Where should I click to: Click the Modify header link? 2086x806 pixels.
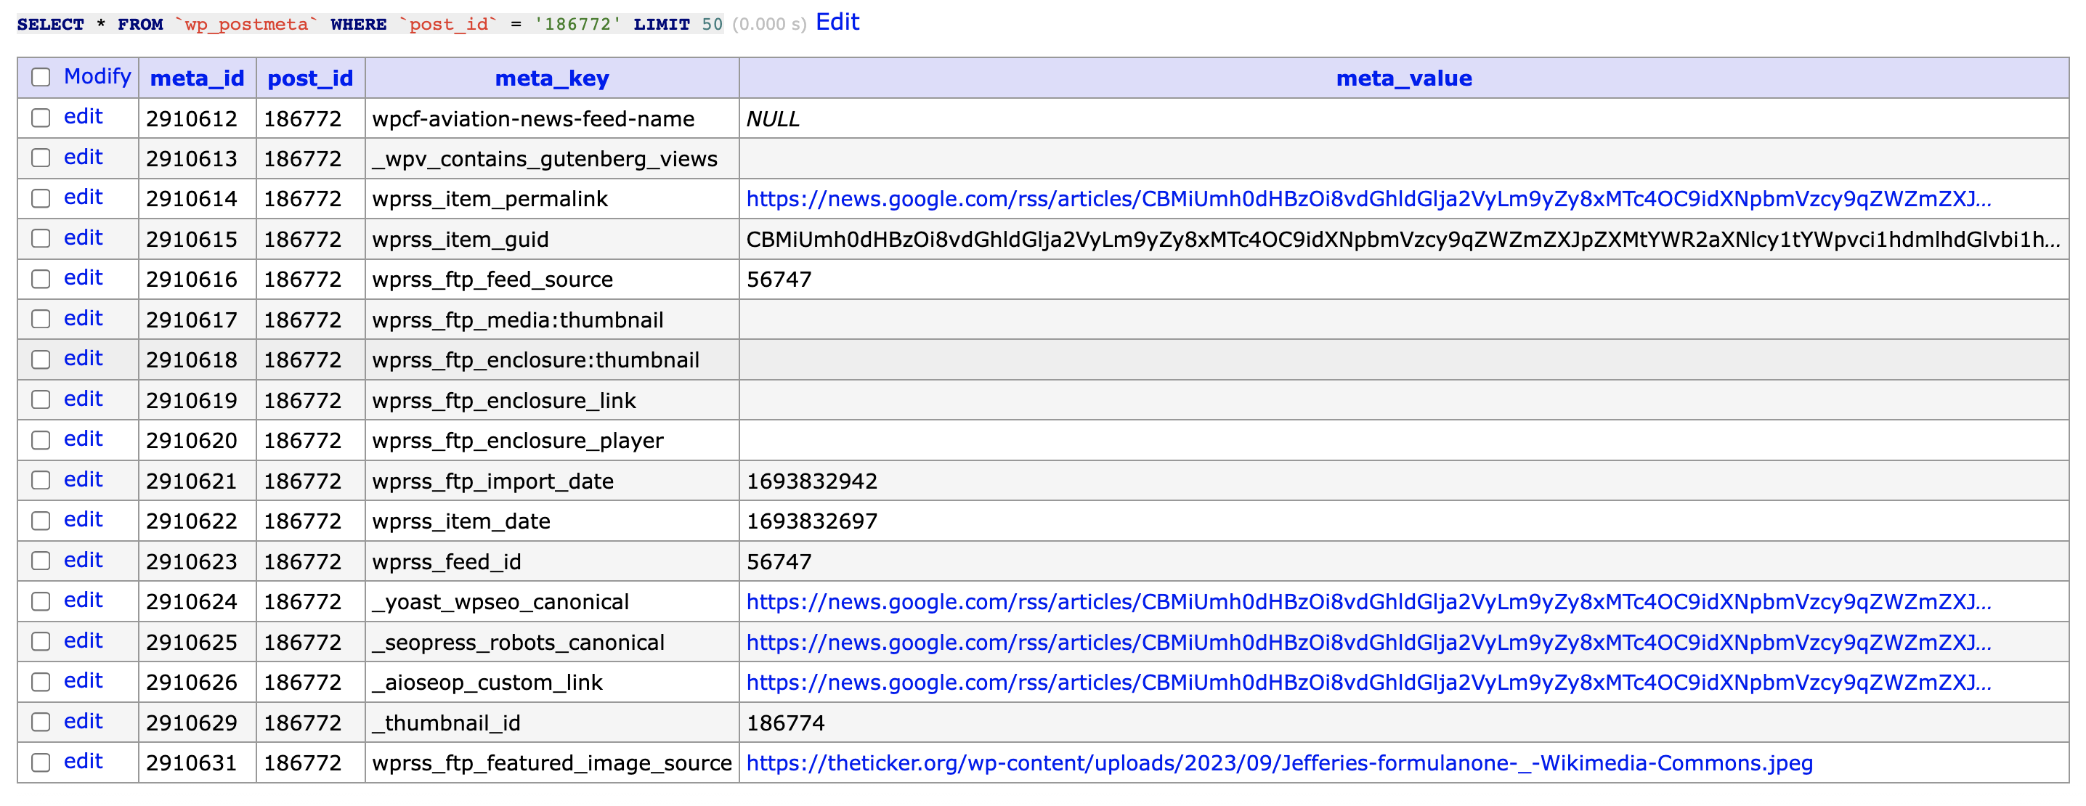point(97,76)
